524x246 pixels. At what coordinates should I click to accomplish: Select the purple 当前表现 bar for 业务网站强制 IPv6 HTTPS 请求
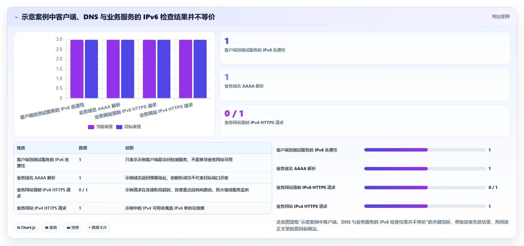pyautogui.click(x=149, y=69)
